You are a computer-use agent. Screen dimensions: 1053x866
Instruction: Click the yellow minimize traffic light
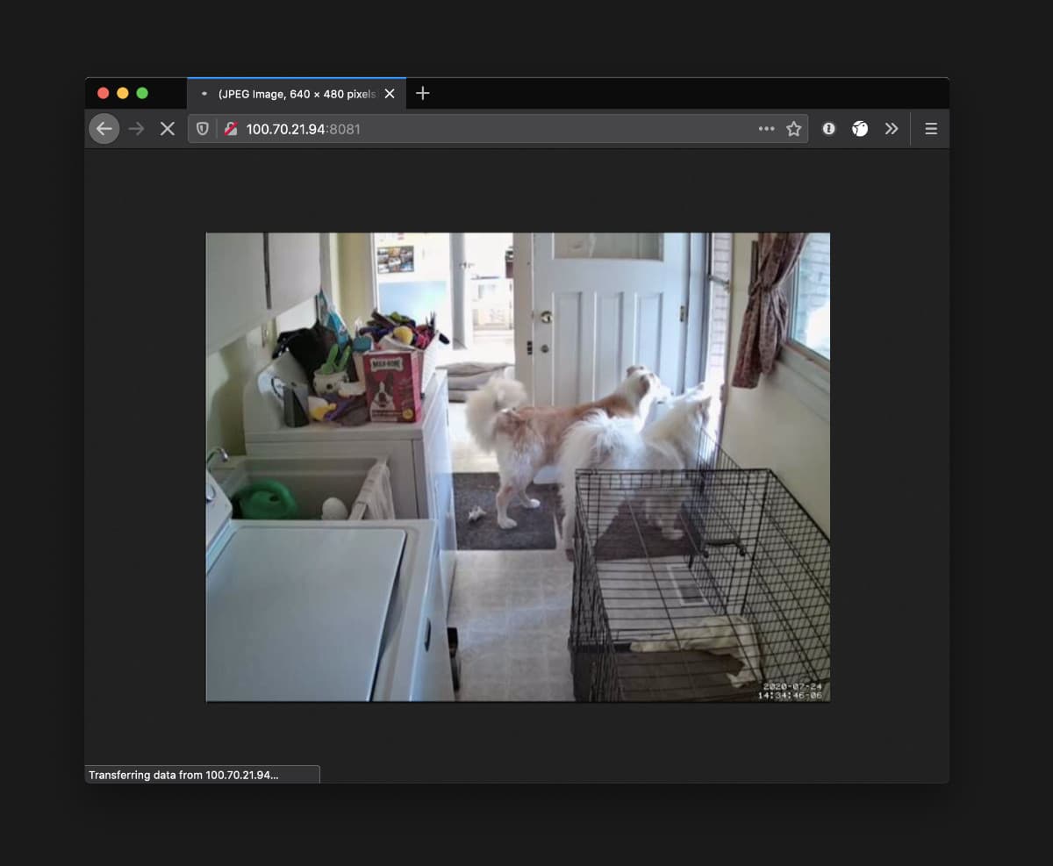point(122,92)
